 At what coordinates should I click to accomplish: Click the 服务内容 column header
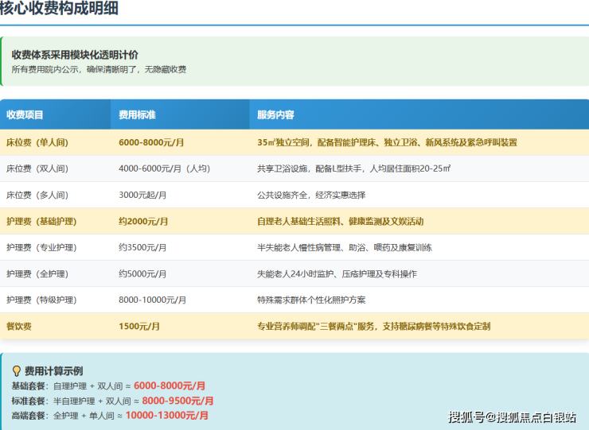point(275,115)
